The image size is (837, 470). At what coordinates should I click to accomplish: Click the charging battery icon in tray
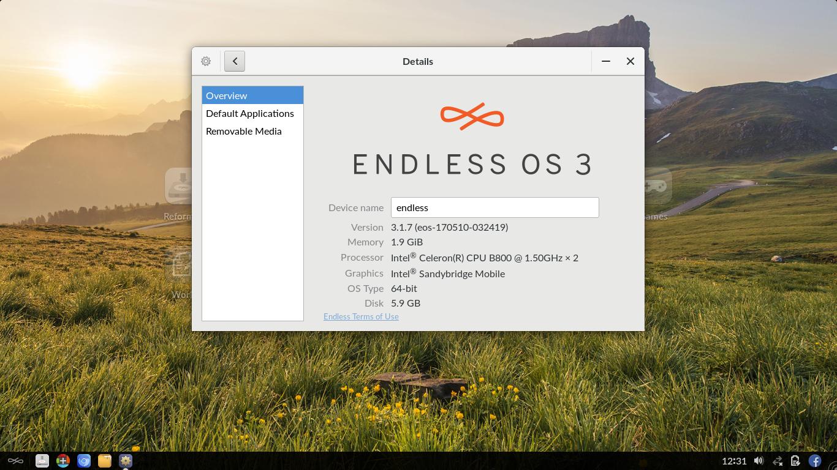click(x=795, y=461)
